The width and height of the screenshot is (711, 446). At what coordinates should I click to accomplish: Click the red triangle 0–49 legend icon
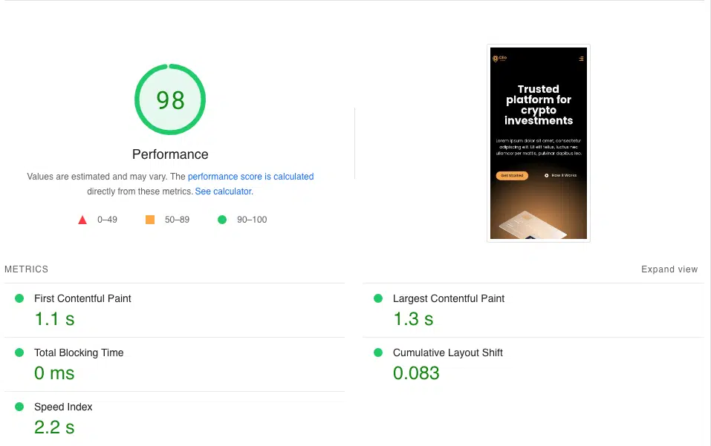click(x=82, y=220)
